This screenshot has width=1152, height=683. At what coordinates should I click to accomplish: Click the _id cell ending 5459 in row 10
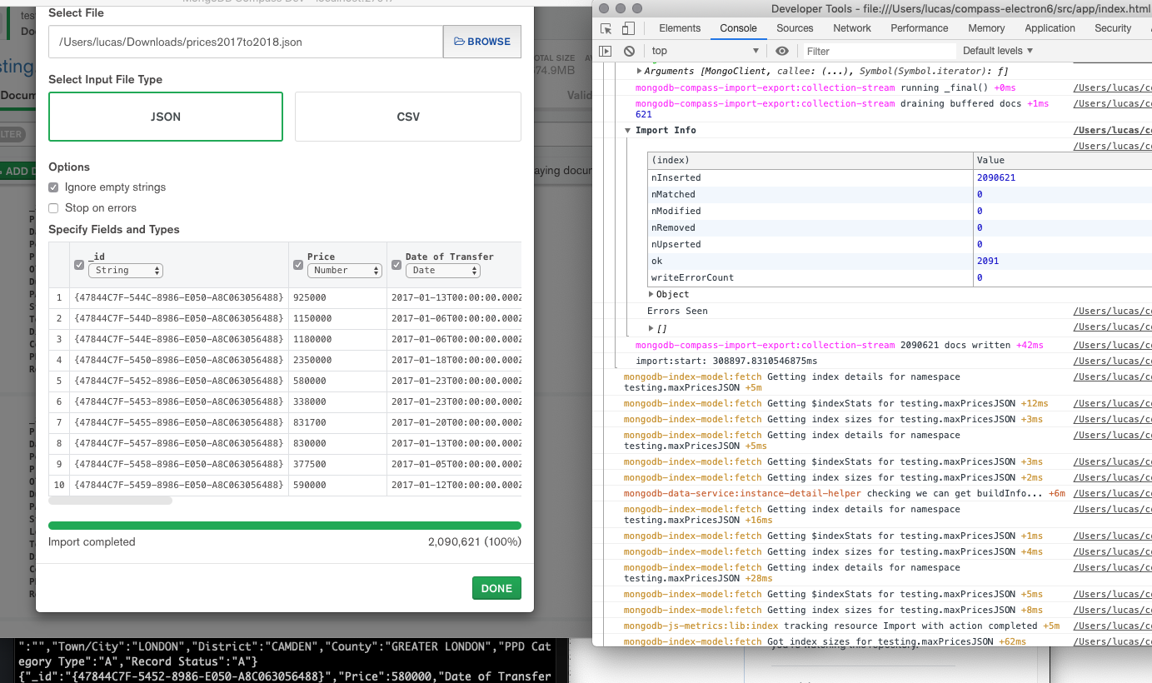click(179, 485)
